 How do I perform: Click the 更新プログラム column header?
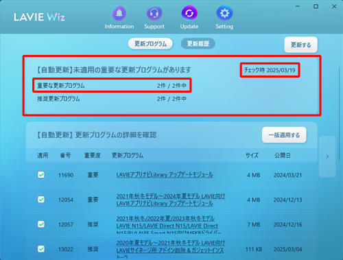(x=128, y=156)
